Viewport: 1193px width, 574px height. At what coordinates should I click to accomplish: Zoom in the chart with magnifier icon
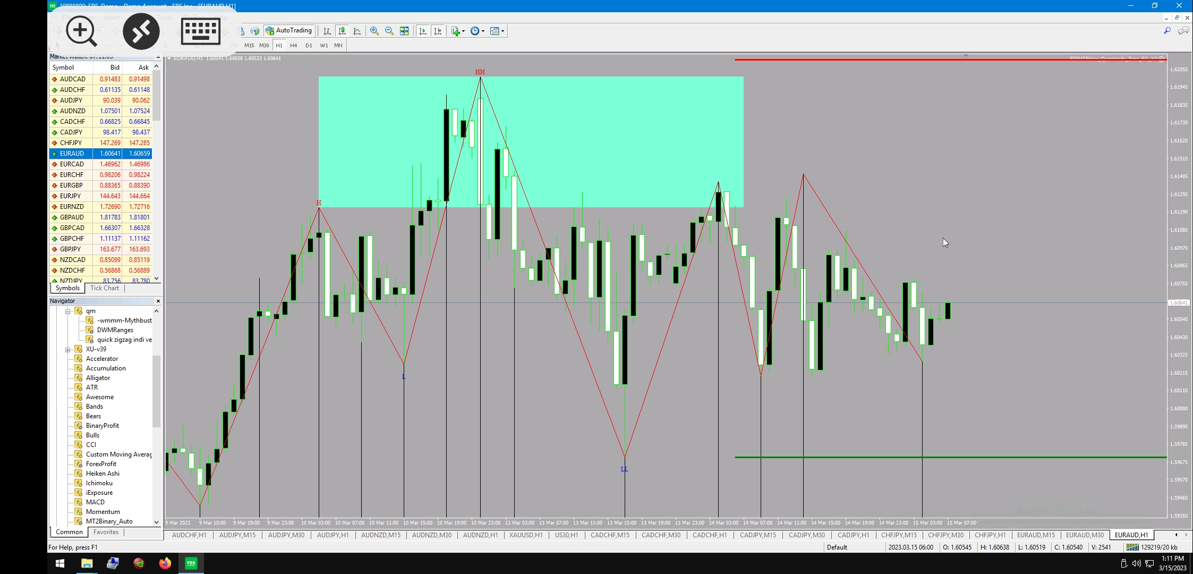[374, 31]
